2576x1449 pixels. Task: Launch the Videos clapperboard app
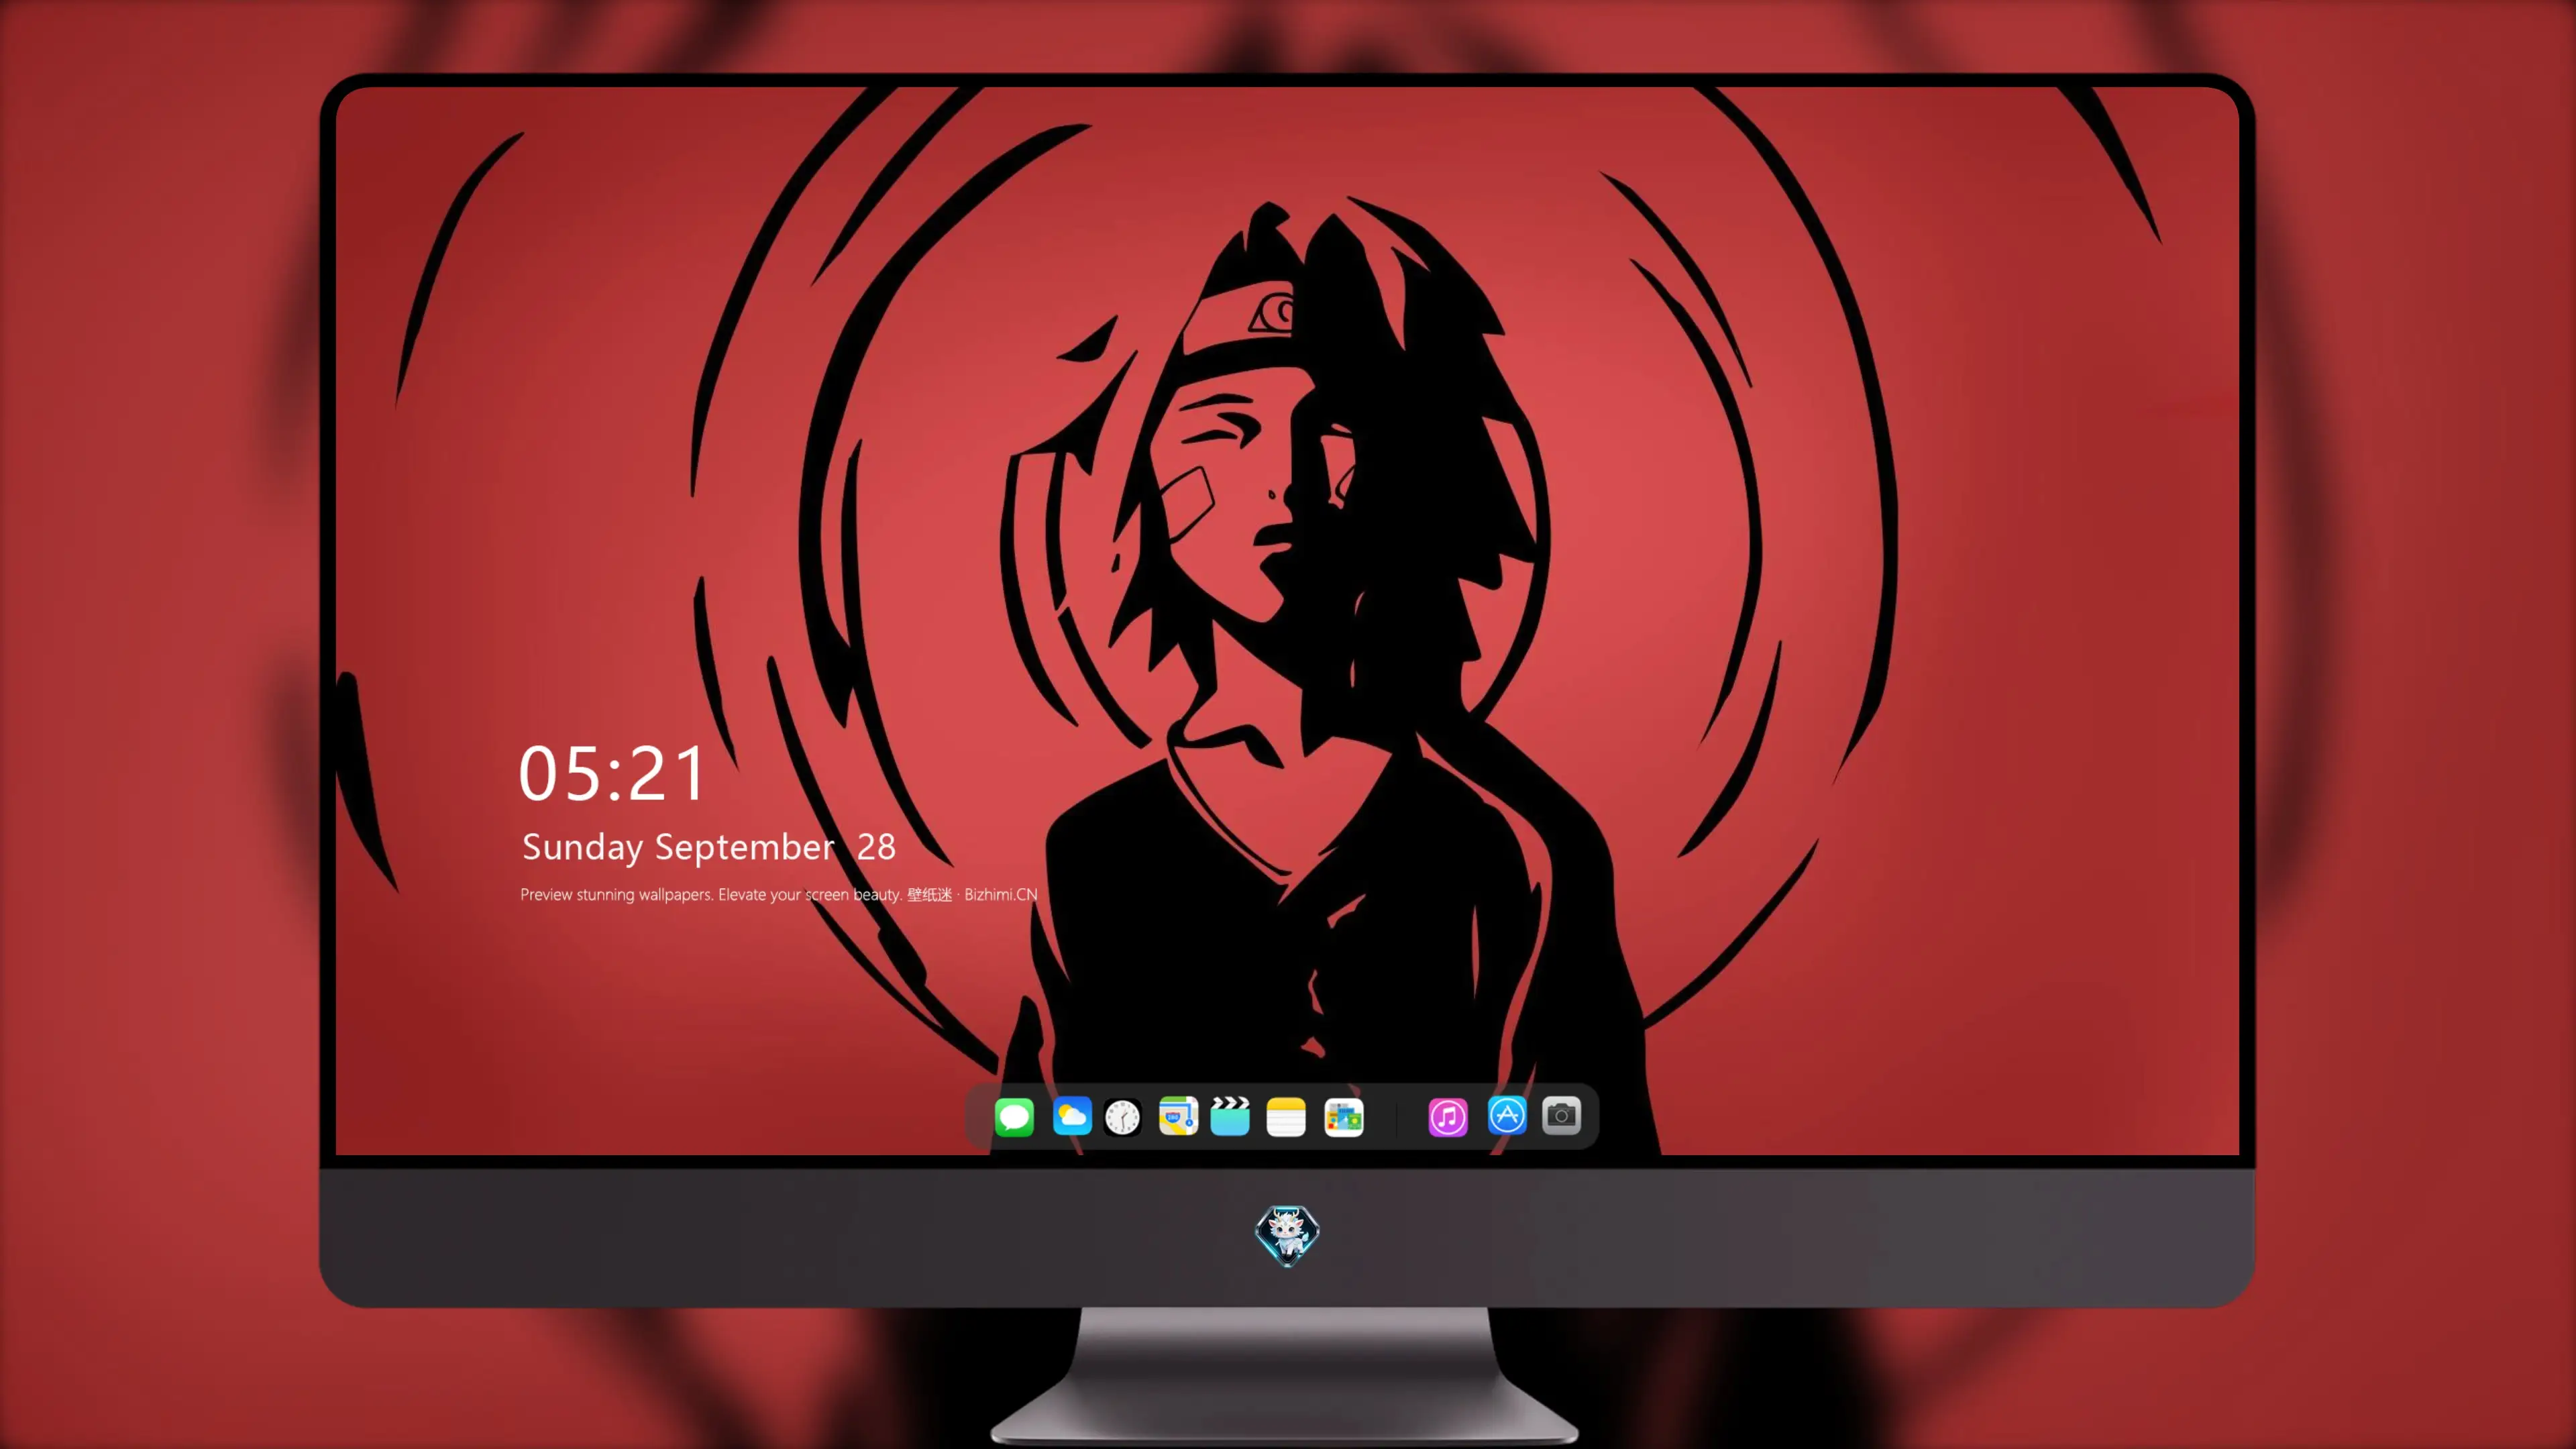tap(1230, 1116)
